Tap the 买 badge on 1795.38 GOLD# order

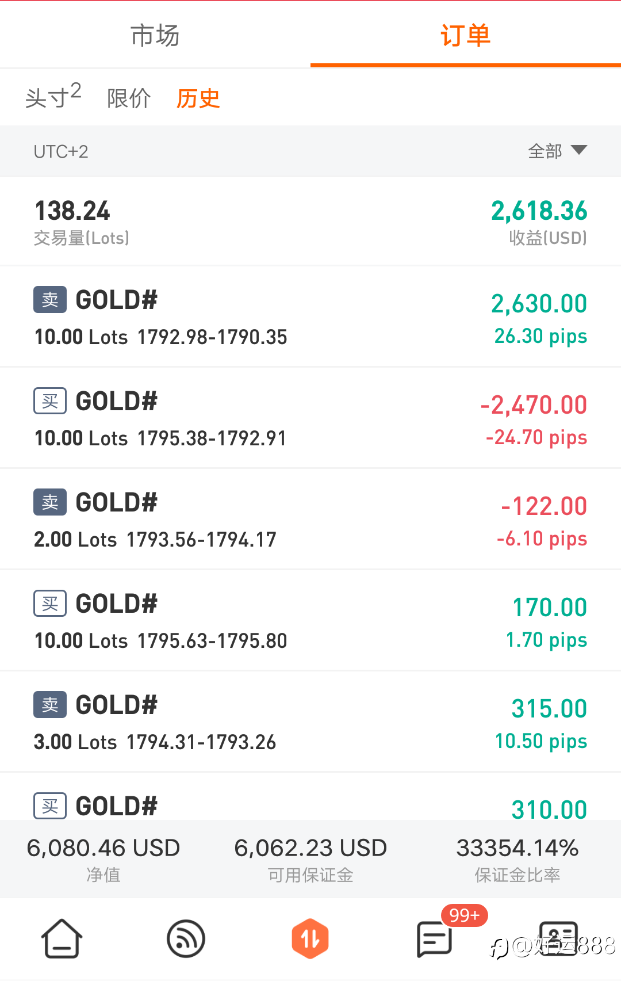[x=50, y=400]
